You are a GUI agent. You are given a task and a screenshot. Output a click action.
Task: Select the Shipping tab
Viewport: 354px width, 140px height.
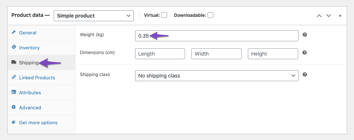click(x=41, y=63)
